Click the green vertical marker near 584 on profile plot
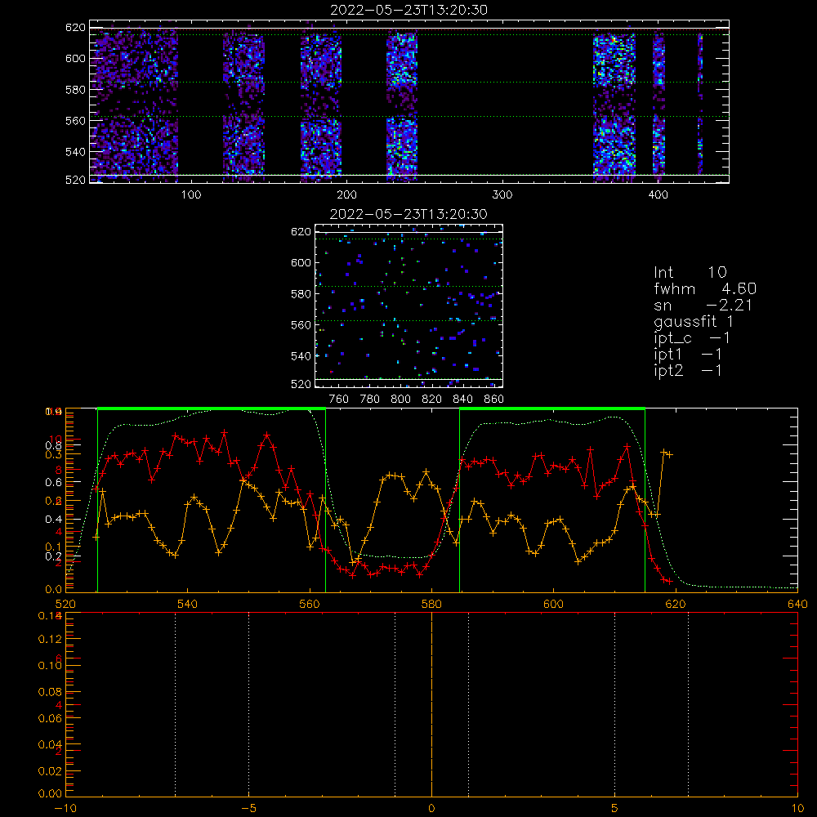817x817 pixels. click(459, 501)
